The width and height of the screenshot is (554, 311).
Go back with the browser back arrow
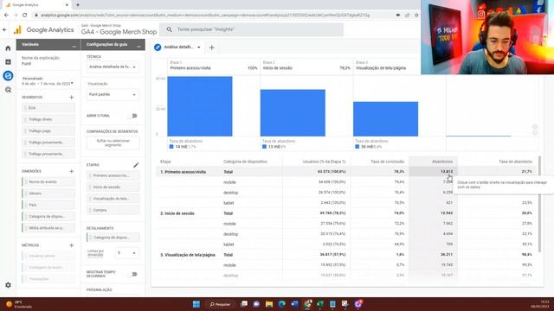[x=6, y=16]
